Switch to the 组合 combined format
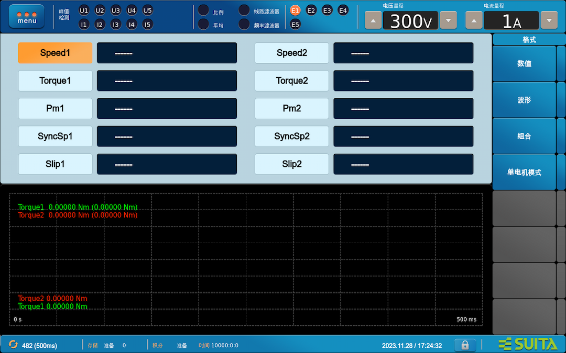The image size is (566, 353). pos(524,136)
